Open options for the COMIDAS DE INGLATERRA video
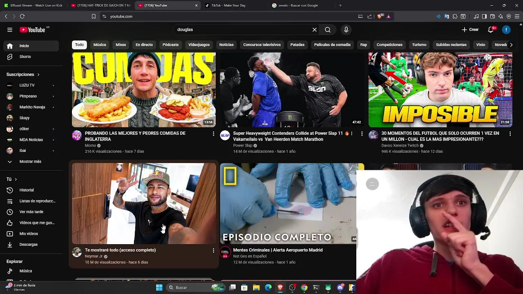523x294 pixels. [x=213, y=134]
